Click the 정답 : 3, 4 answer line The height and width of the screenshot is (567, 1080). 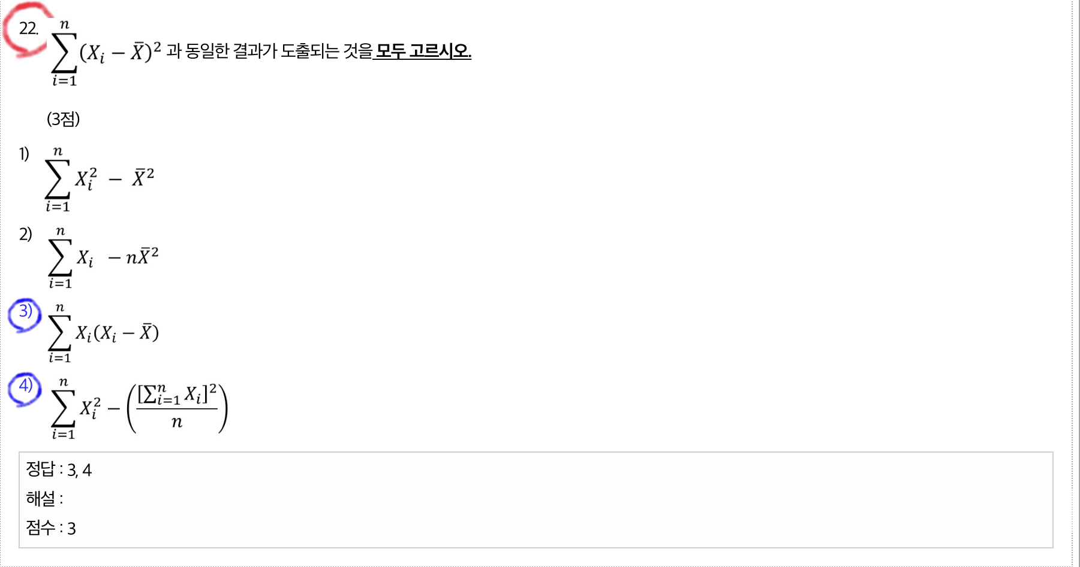[x=59, y=470]
